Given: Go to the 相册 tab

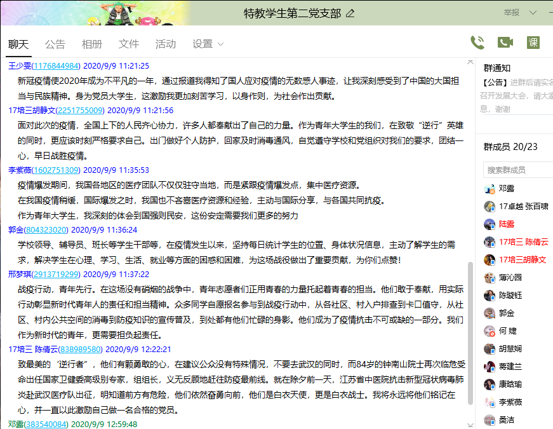Looking at the screenshot, I should point(92,44).
